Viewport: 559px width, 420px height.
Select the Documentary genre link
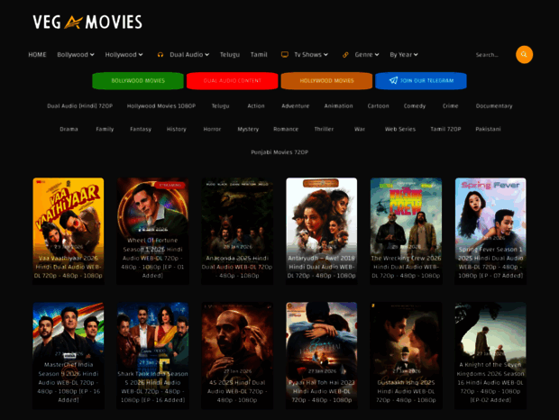point(494,105)
